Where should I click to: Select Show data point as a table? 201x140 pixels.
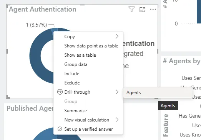point(88,46)
